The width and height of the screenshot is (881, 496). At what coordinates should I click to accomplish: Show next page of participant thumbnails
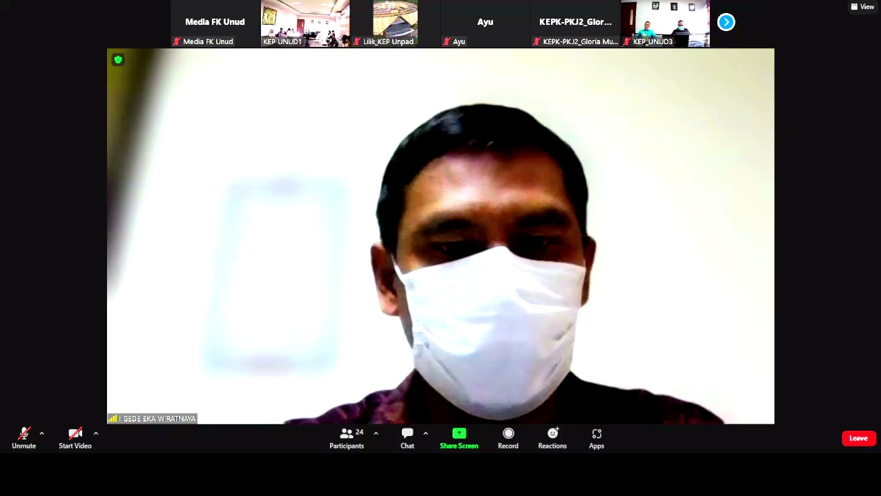pyautogui.click(x=726, y=22)
